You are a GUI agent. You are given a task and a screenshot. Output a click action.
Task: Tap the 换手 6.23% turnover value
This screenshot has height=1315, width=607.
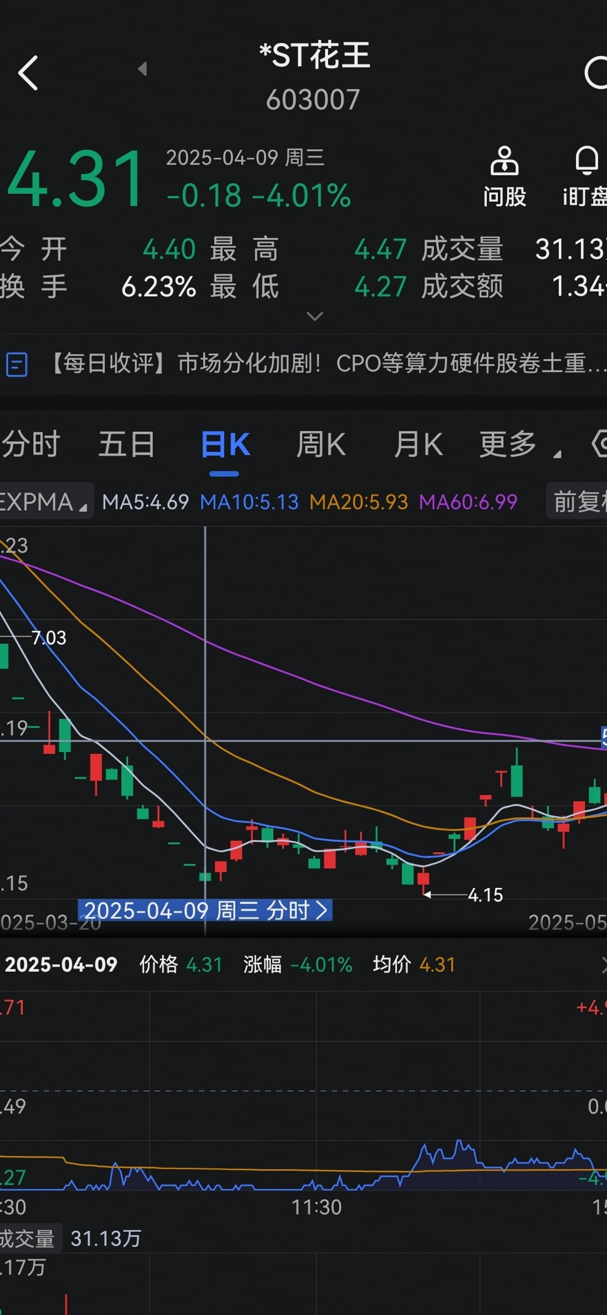click(158, 287)
